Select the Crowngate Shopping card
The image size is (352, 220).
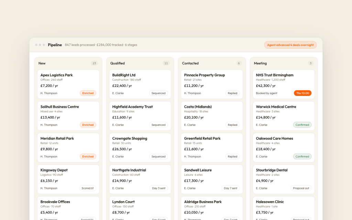click(140, 147)
